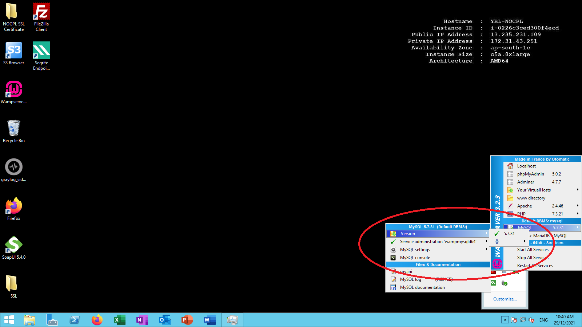582x327 pixels.
Task: Open the NOCPL SSL Certificate folder
Action: click(13, 17)
